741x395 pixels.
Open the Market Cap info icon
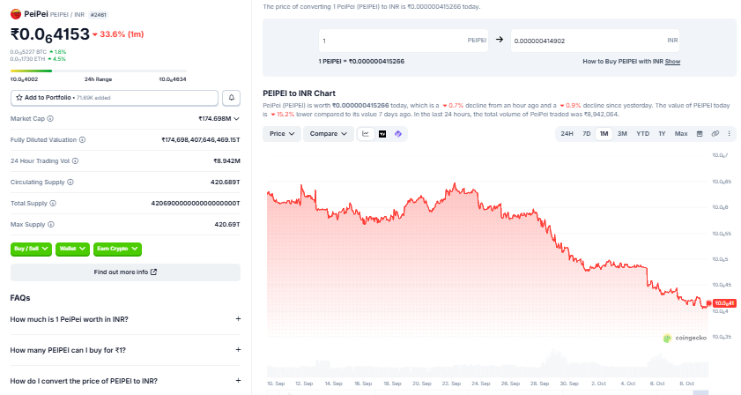(50, 119)
